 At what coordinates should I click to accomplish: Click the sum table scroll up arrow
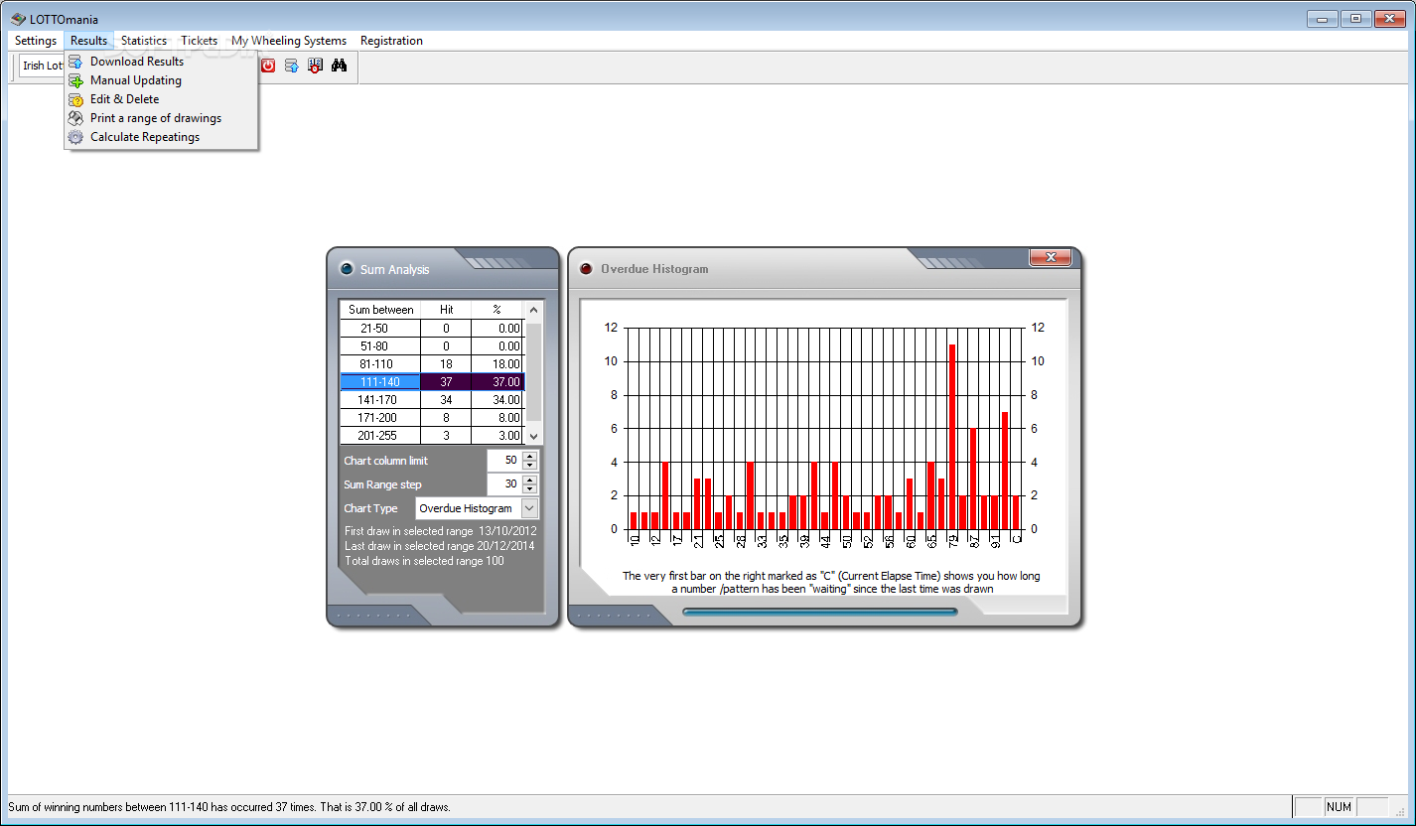[x=533, y=310]
